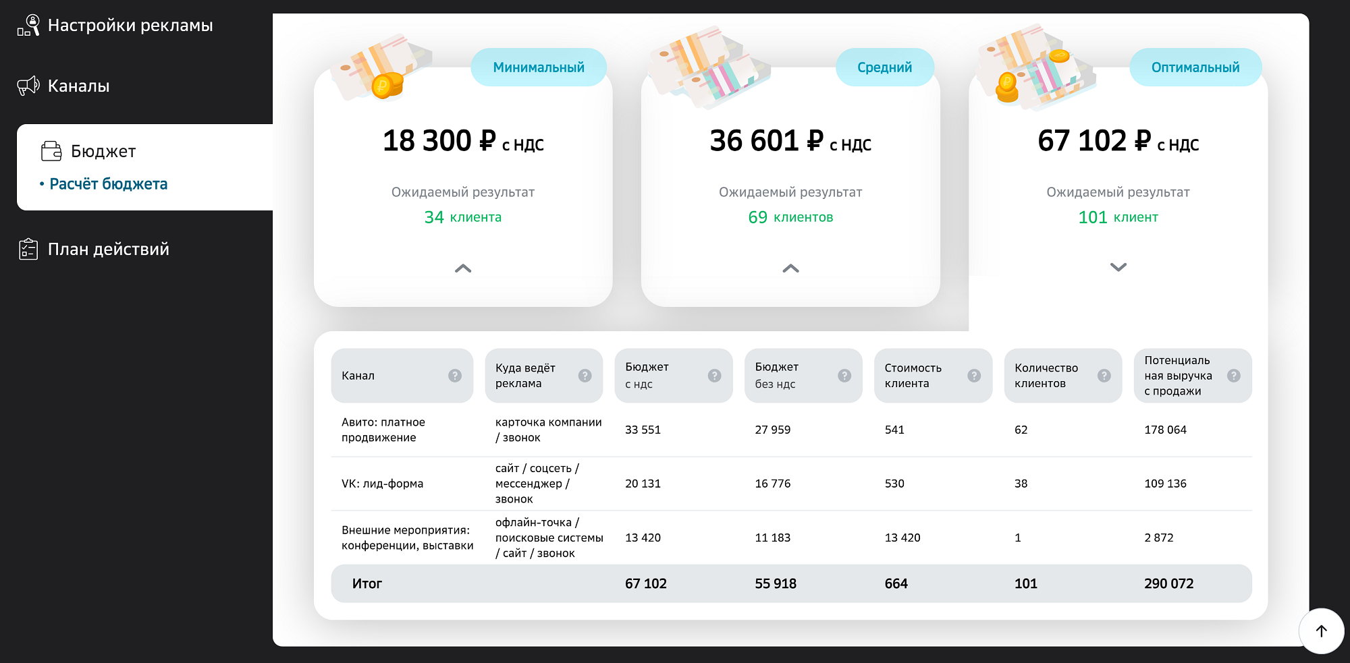Expand the Минимальный budget card chevron
The width and height of the screenshot is (1350, 663).
[463, 268]
